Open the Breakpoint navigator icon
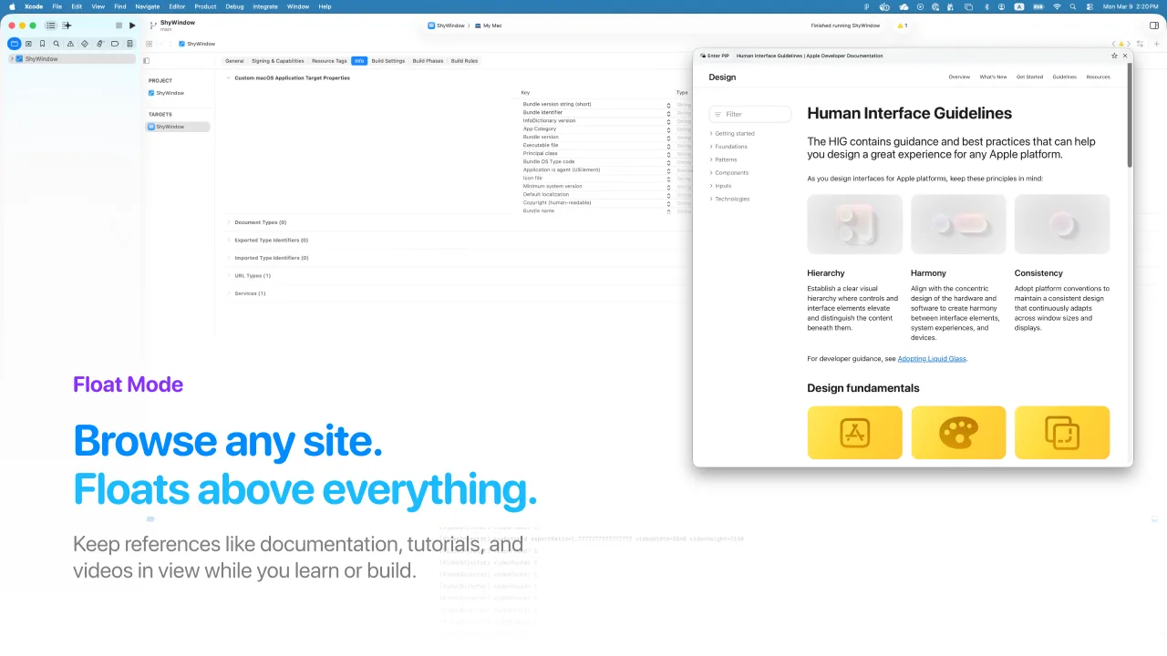This screenshot has width=1167, height=656. coord(115,44)
